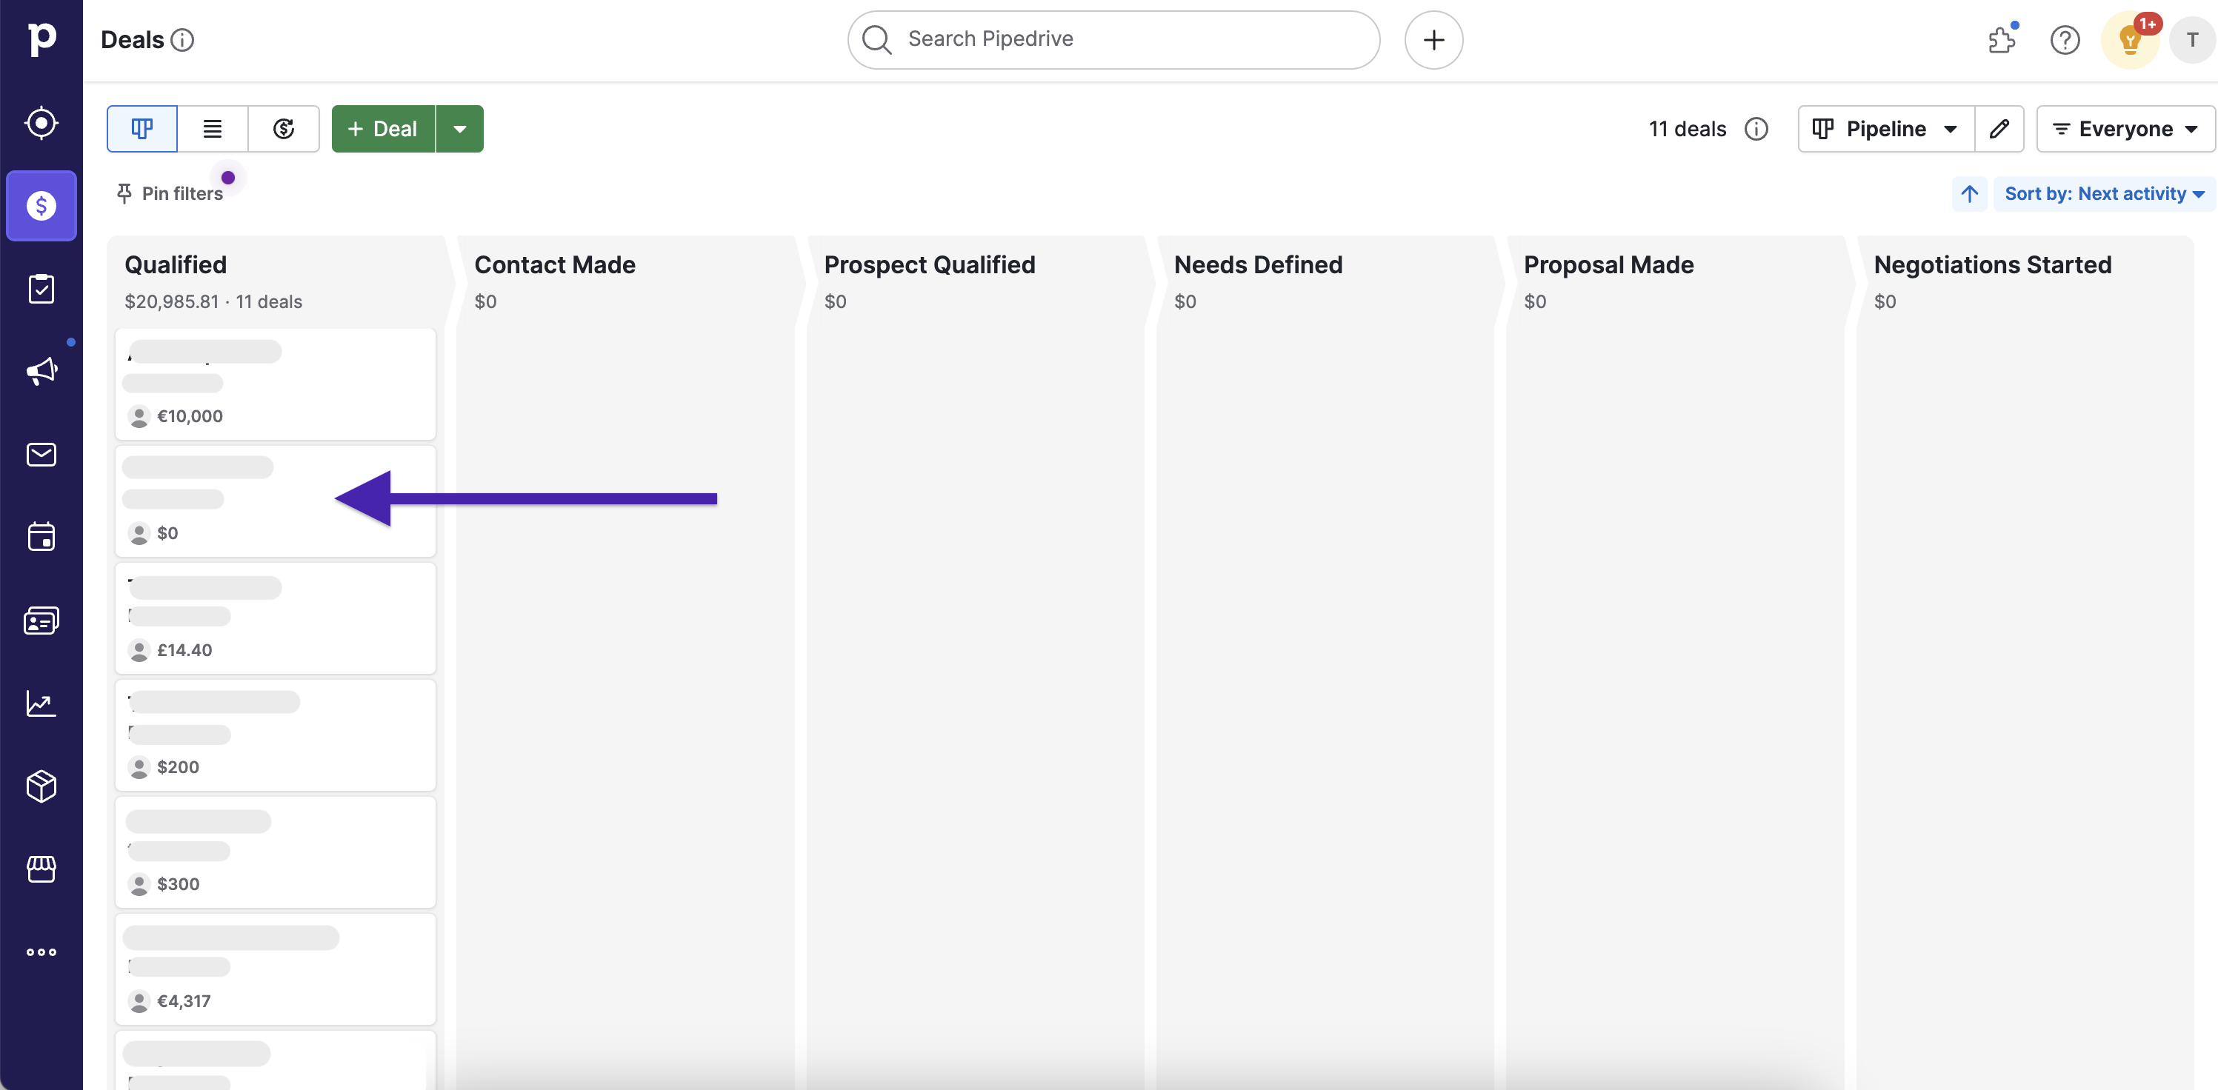Click person icon on €10,000 deal
Viewport: 2218px width, 1090px height.
coord(139,417)
